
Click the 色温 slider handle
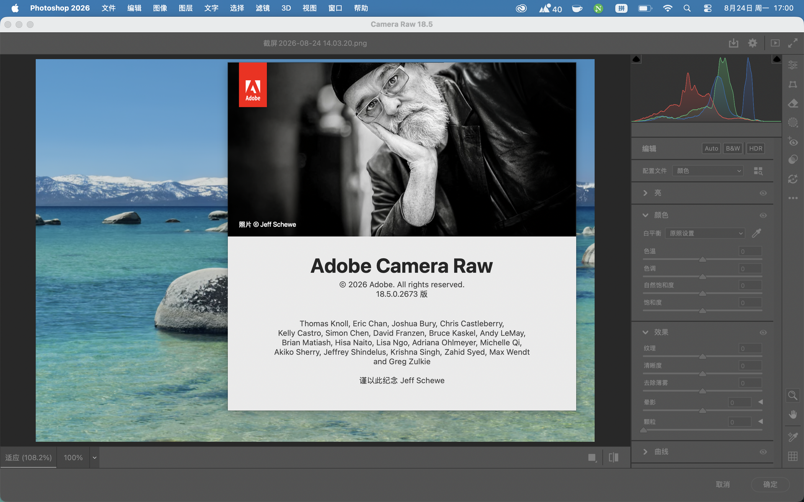[703, 259]
